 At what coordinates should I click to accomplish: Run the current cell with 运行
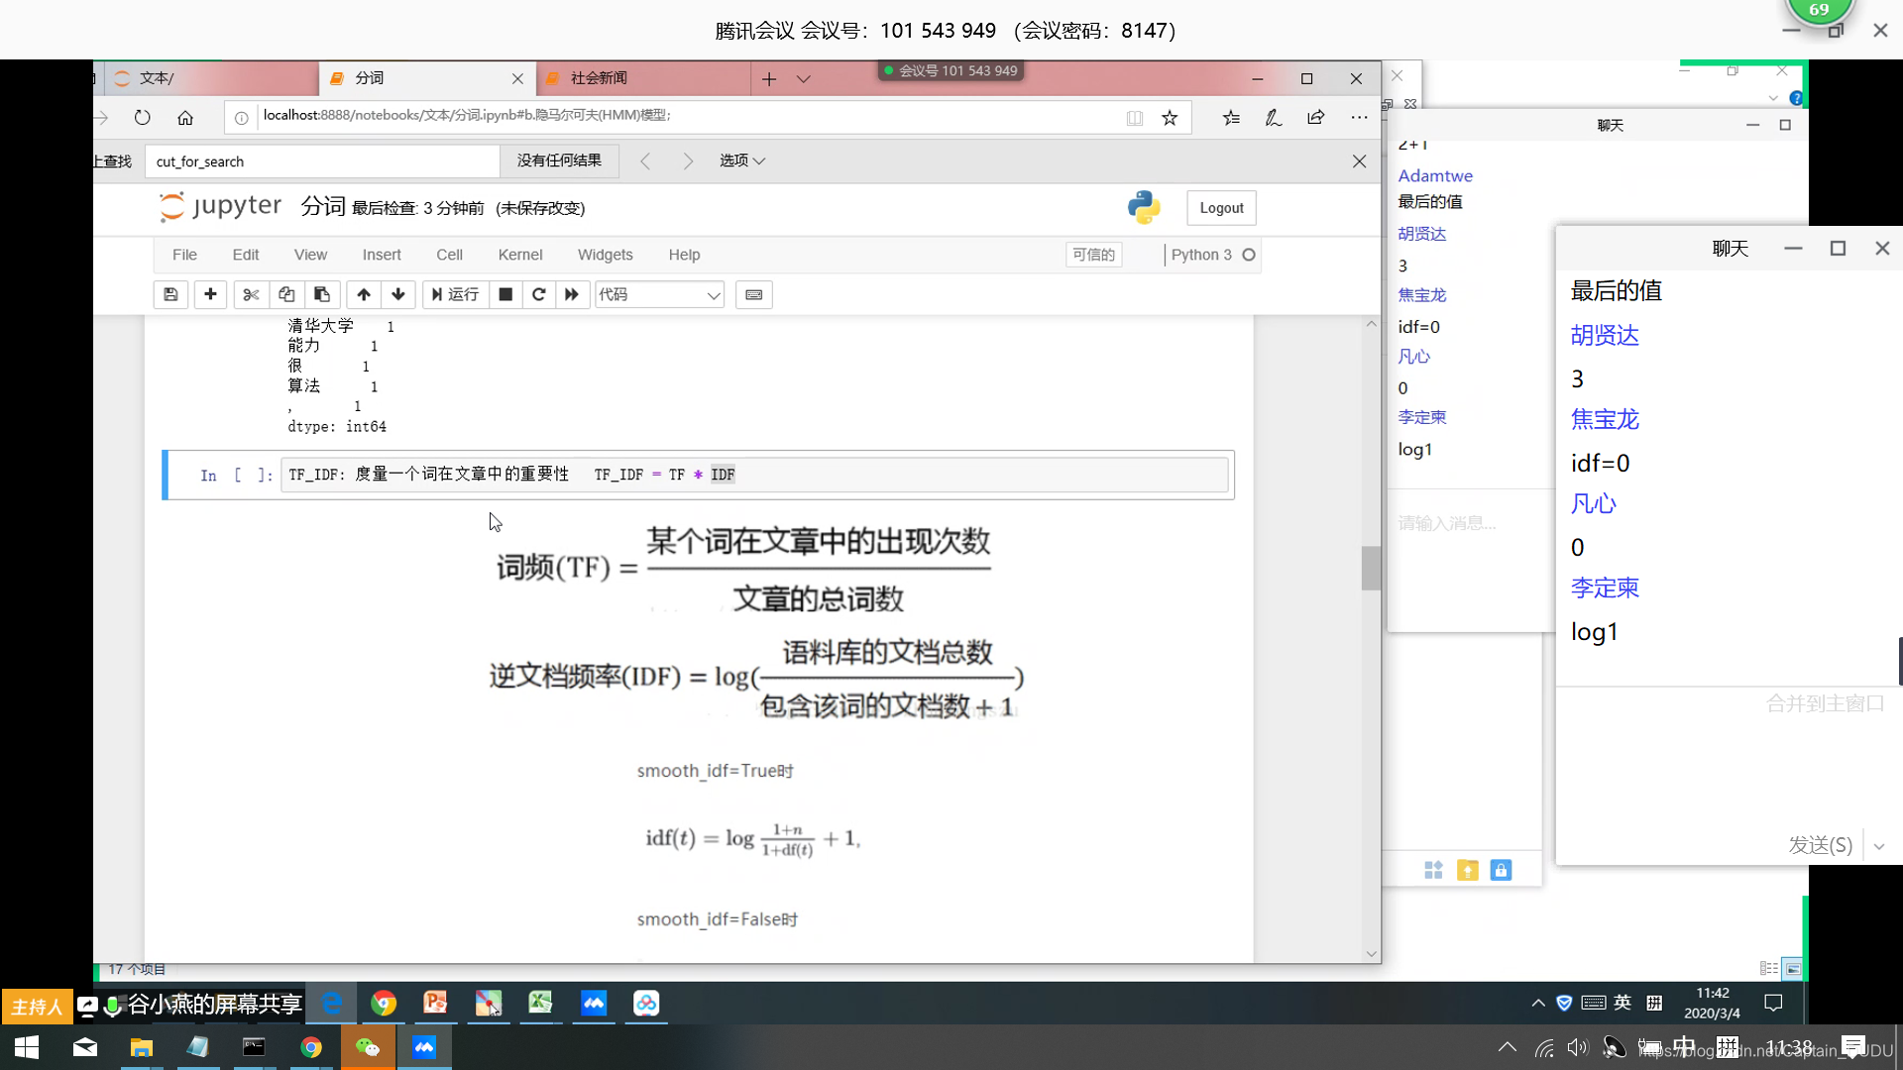[x=455, y=294]
